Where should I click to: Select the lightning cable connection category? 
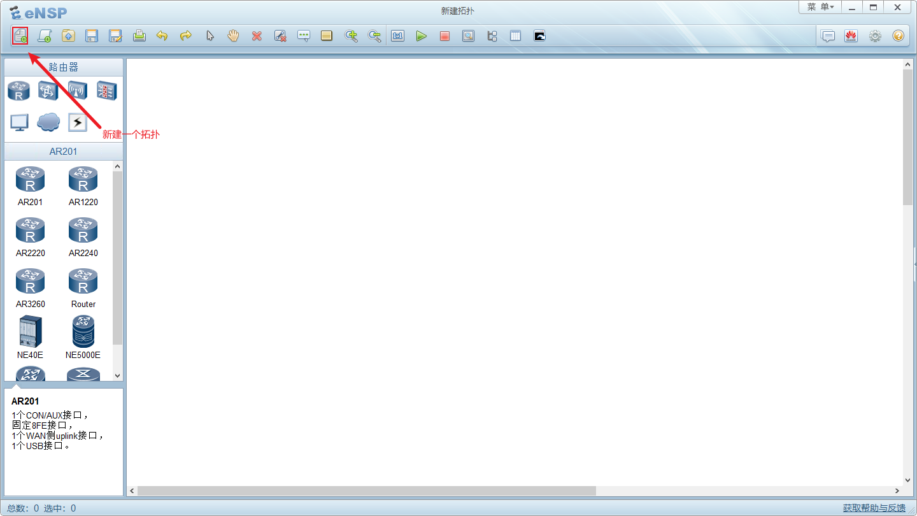click(x=77, y=122)
